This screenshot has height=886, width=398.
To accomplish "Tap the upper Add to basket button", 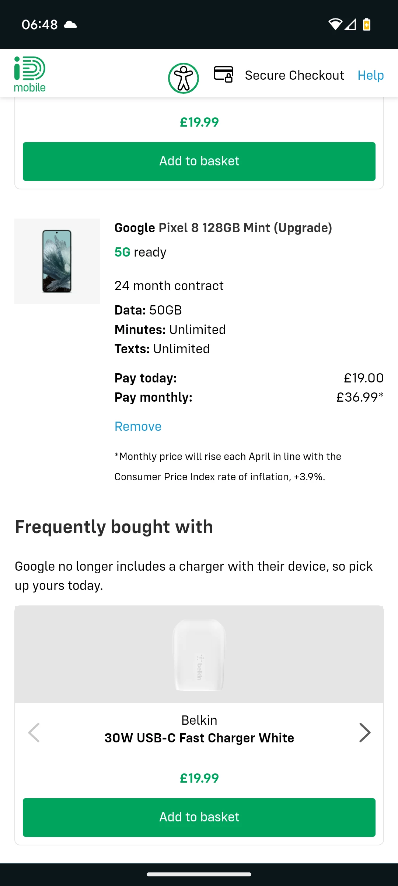I will (199, 161).
